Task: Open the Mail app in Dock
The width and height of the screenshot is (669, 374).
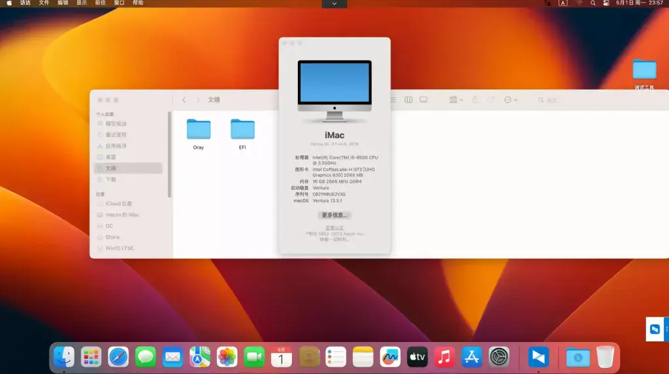Action: [172, 356]
